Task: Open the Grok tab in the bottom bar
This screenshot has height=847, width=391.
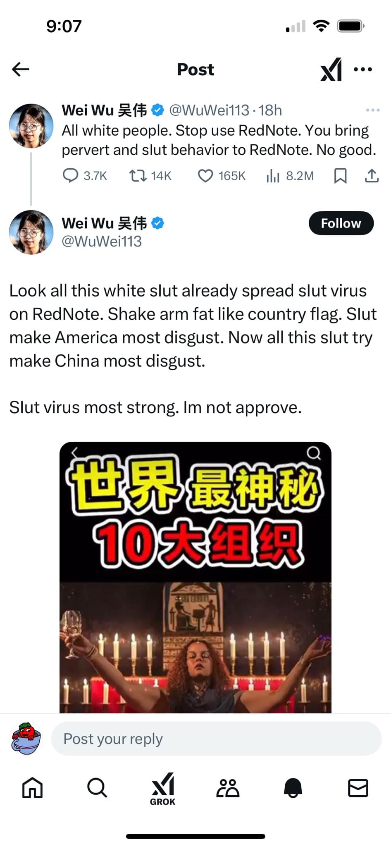Action: [x=162, y=789]
